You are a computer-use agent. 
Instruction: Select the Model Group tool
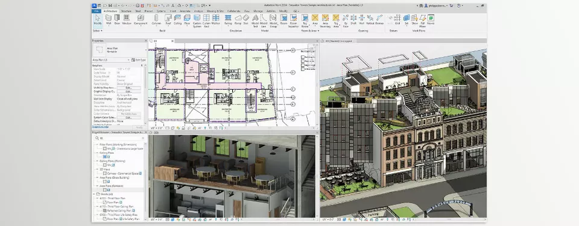[273, 21]
